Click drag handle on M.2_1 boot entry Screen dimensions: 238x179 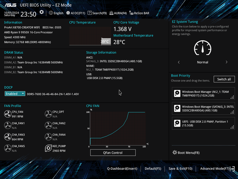coord(232,97)
